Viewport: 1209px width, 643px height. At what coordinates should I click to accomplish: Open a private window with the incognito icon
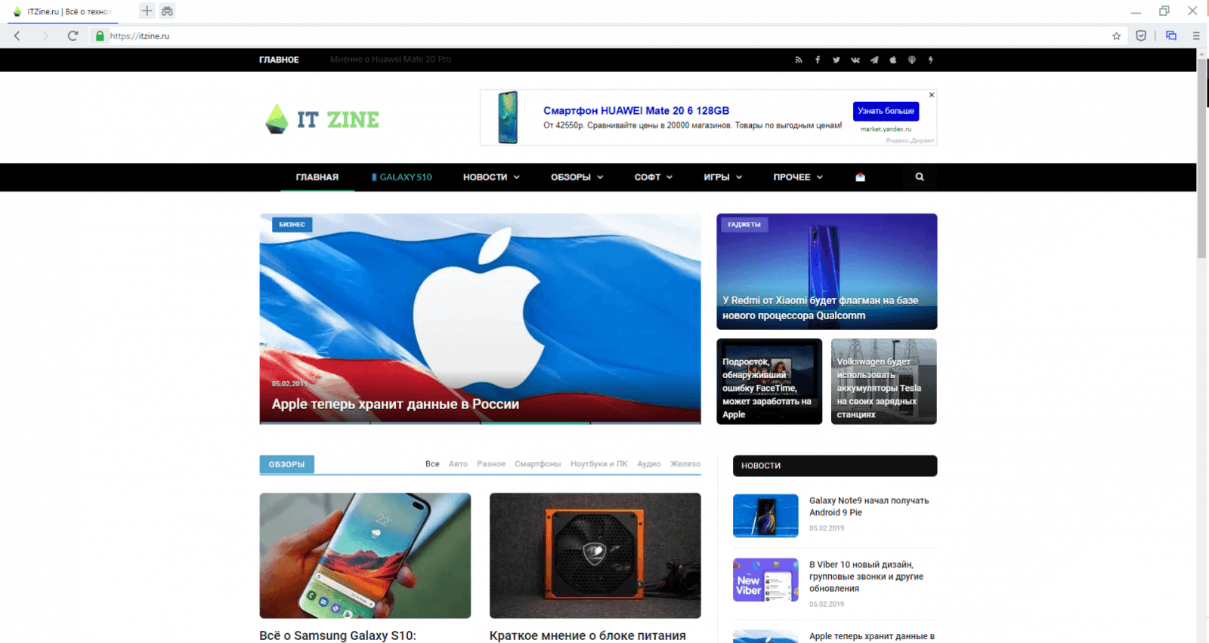pos(167,11)
